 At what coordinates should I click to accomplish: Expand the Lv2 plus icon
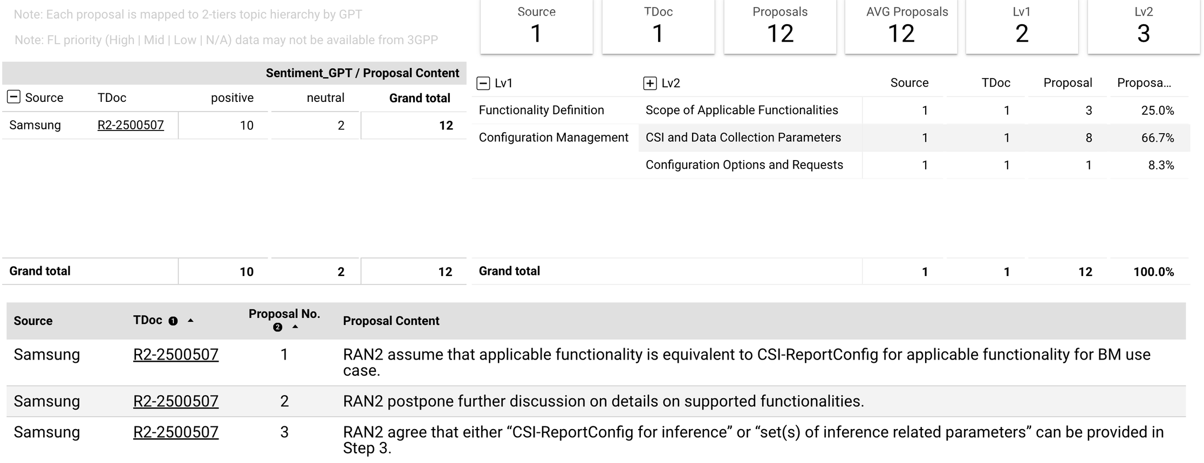pyautogui.click(x=650, y=83)
